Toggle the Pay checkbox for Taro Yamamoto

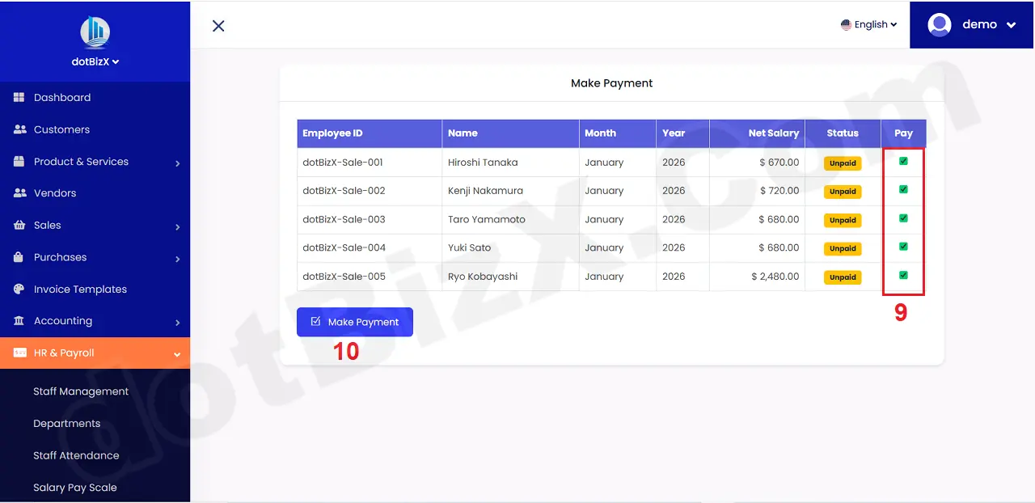[903, 218]
